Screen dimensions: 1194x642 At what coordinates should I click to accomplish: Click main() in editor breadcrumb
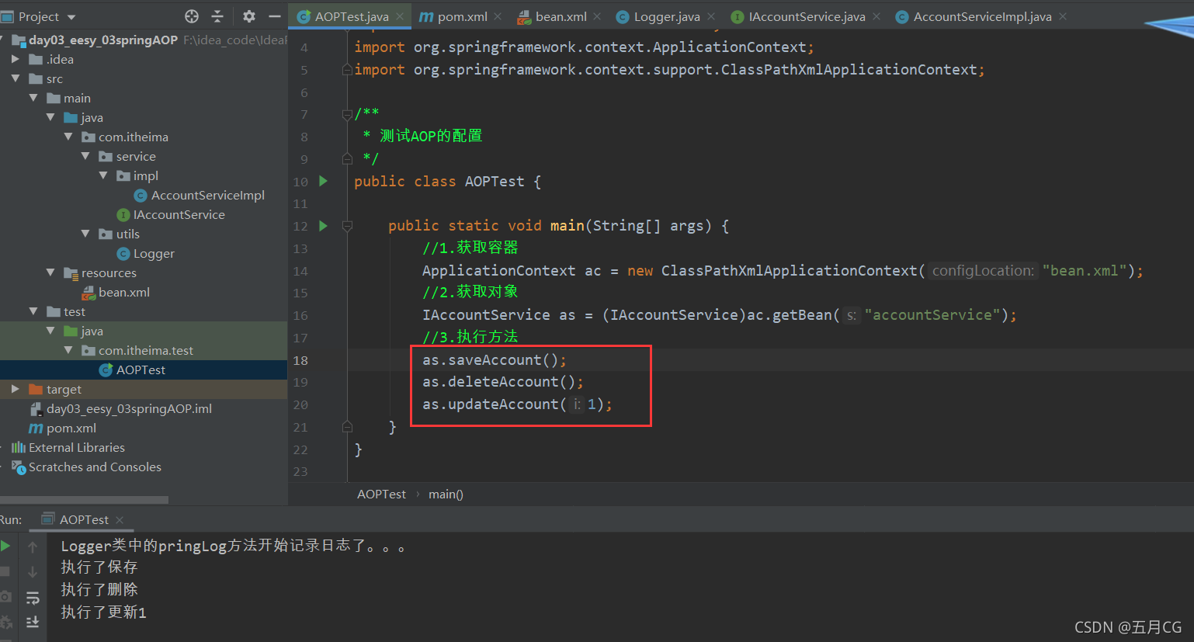[x=446, y=494]
